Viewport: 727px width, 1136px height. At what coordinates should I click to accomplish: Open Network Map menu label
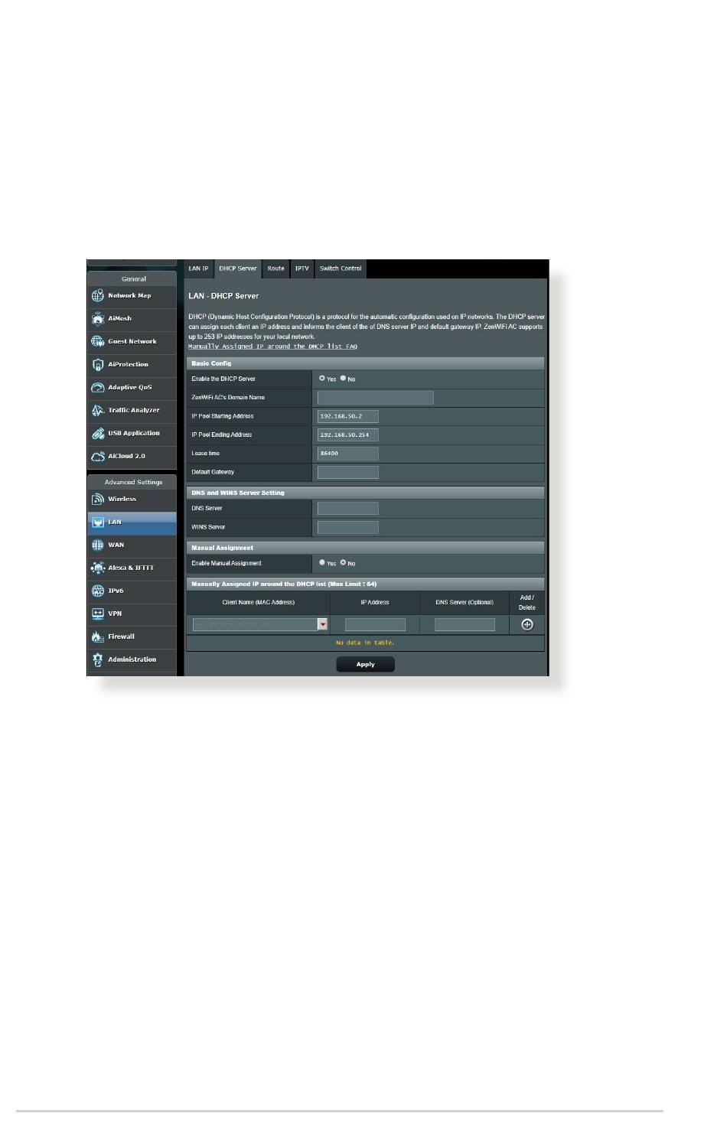pyautogui.click(x=129, y=295)
